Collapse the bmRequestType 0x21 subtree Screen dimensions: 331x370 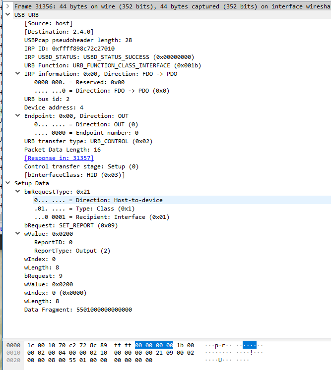[18, 191]
